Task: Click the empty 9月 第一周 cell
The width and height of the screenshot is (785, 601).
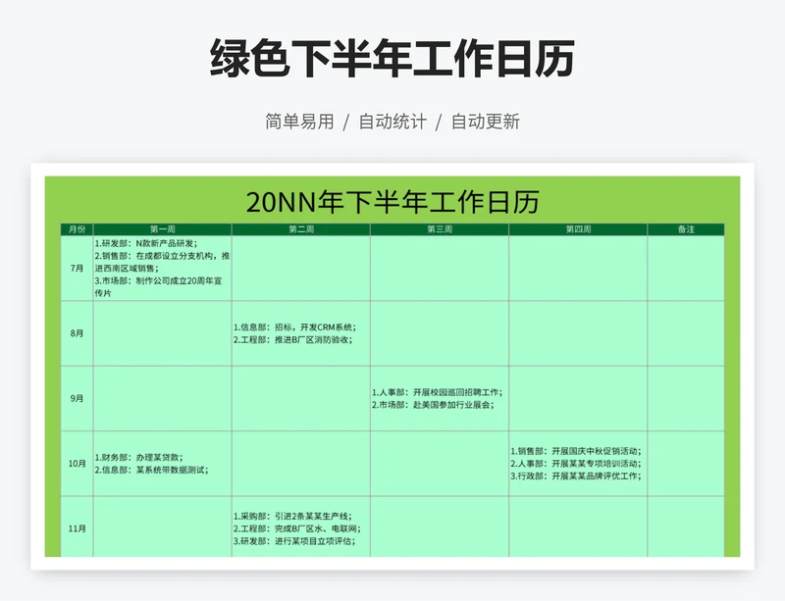Action: coord(162,398)
